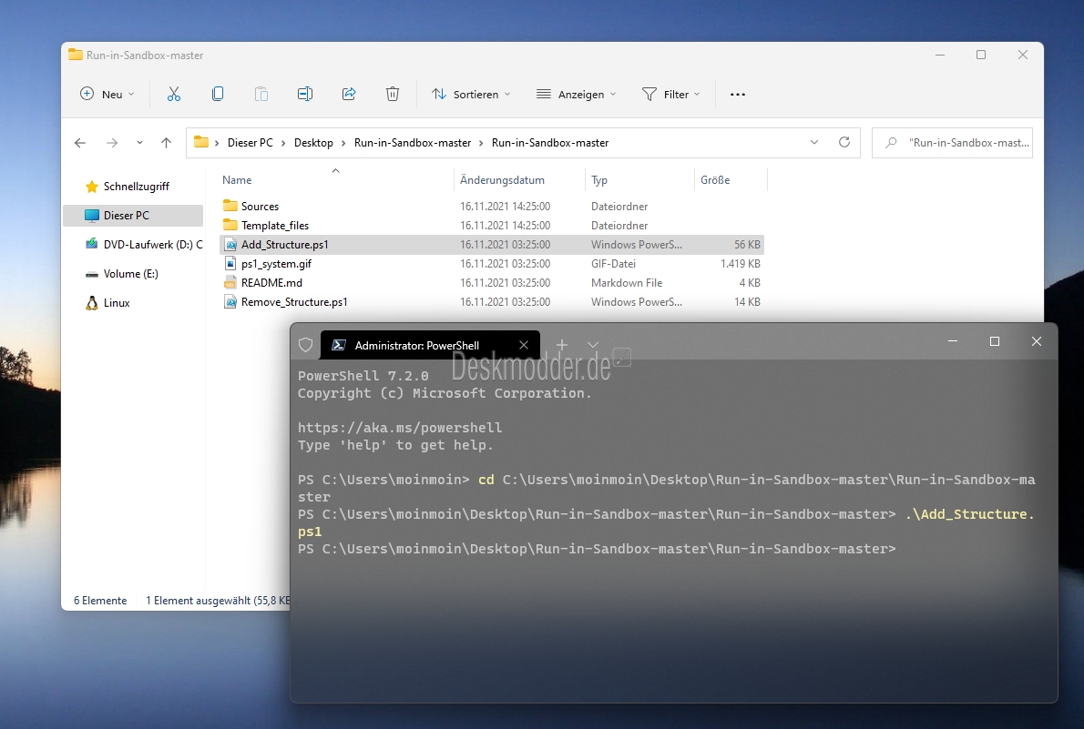The image size is (1084, 729).
Task: Click 'Markdown File' type cell
Action: 627,283
